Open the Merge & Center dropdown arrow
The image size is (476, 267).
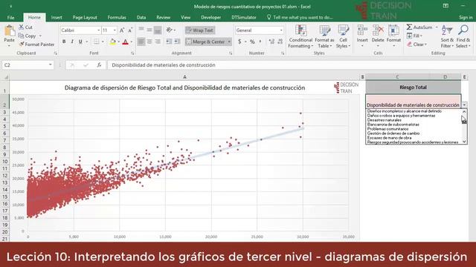click(x=229, y=42)
